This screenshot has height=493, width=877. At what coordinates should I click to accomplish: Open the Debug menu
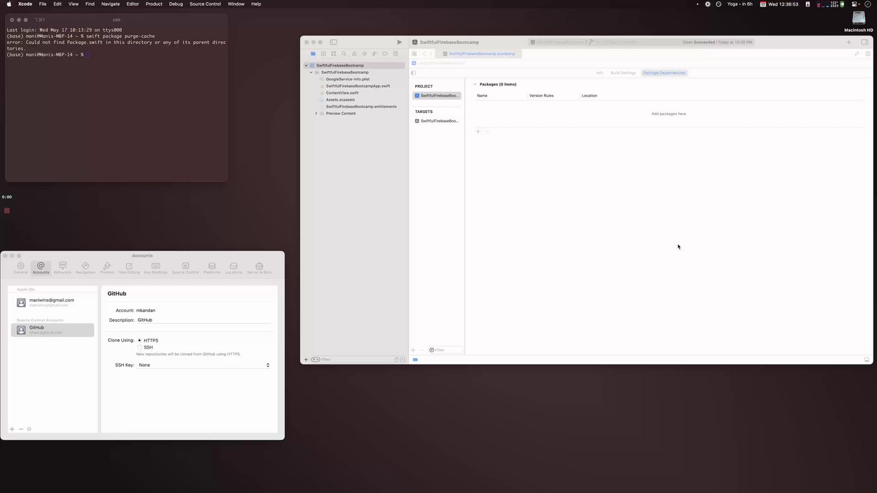tap(176, 4)
